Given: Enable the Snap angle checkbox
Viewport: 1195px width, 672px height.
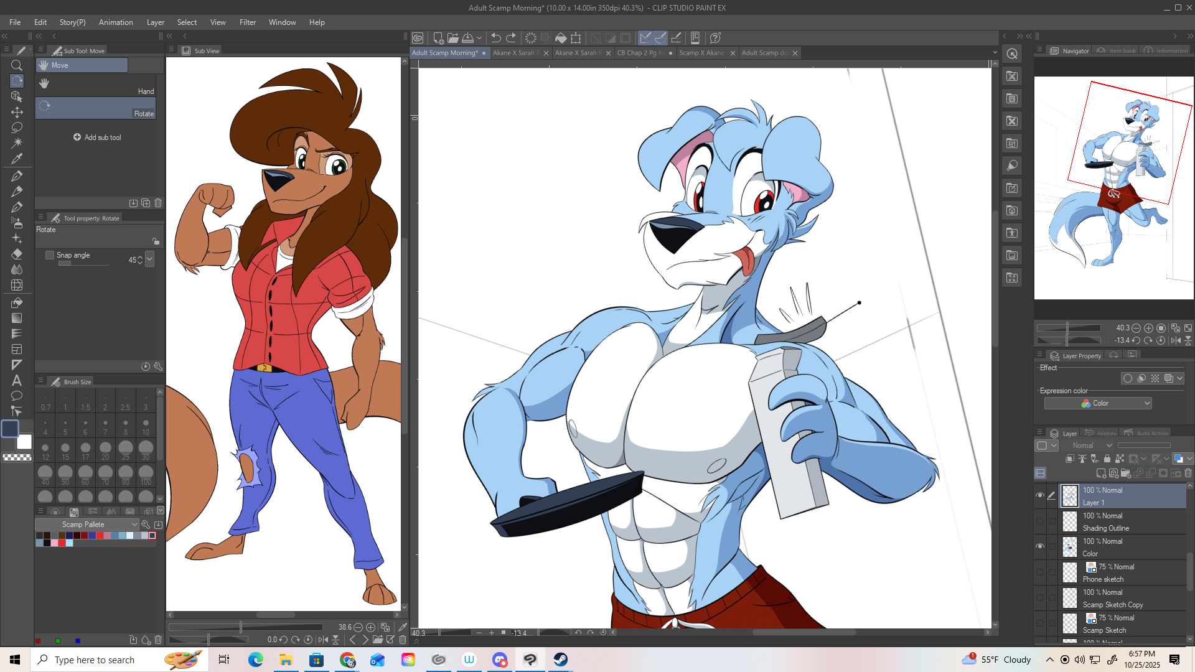Looking at the screenshot, I should pyautogui.click(x=50, y=255).
